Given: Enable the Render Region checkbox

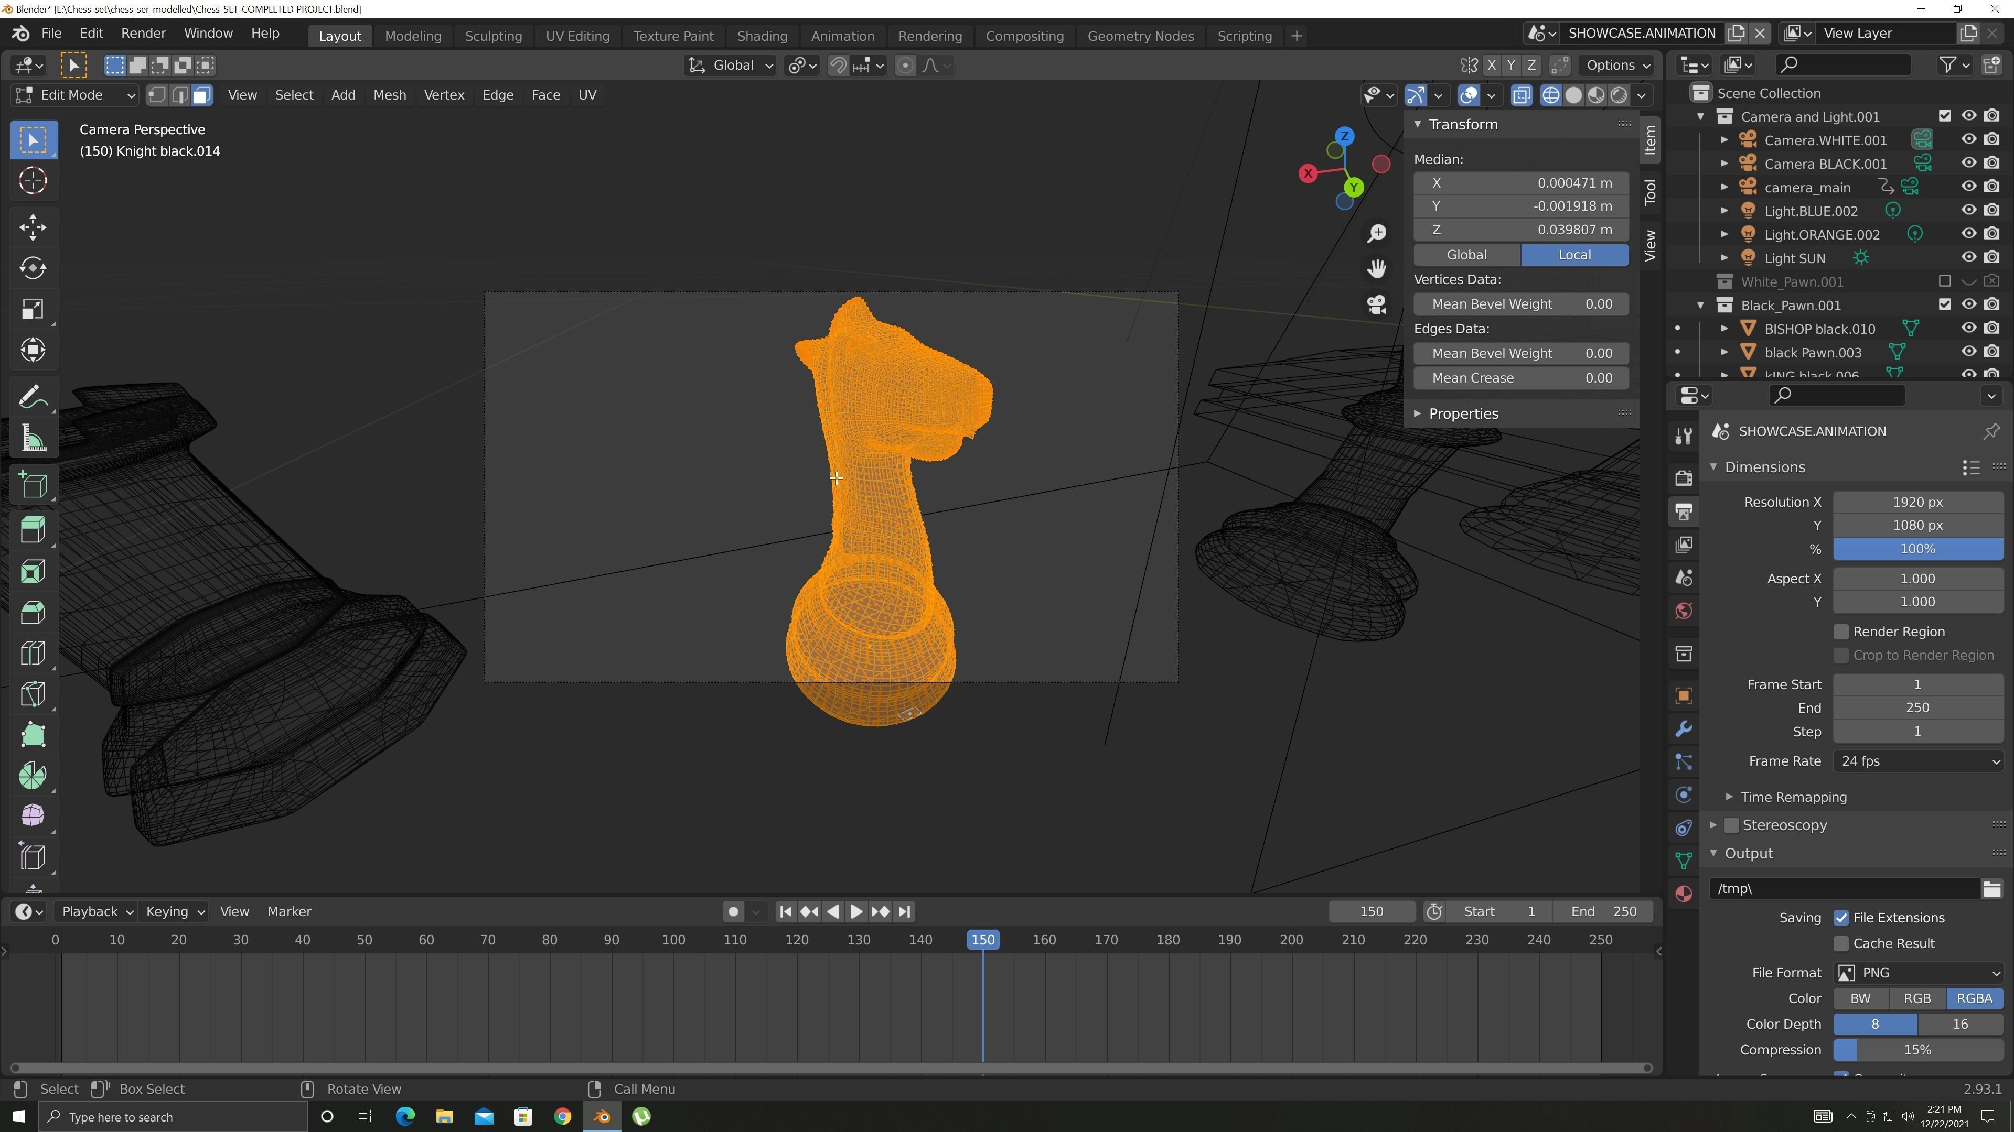Looking at the screenshot, I should pyautogui.click(x=1841, y=631).
